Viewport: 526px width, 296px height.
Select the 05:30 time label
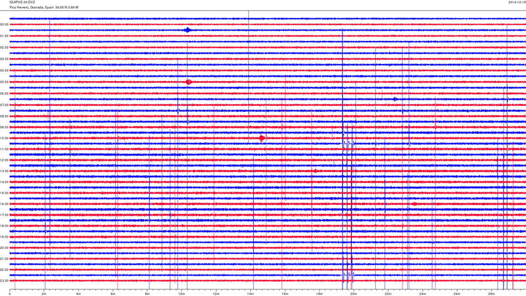click(x=4, y=82)
